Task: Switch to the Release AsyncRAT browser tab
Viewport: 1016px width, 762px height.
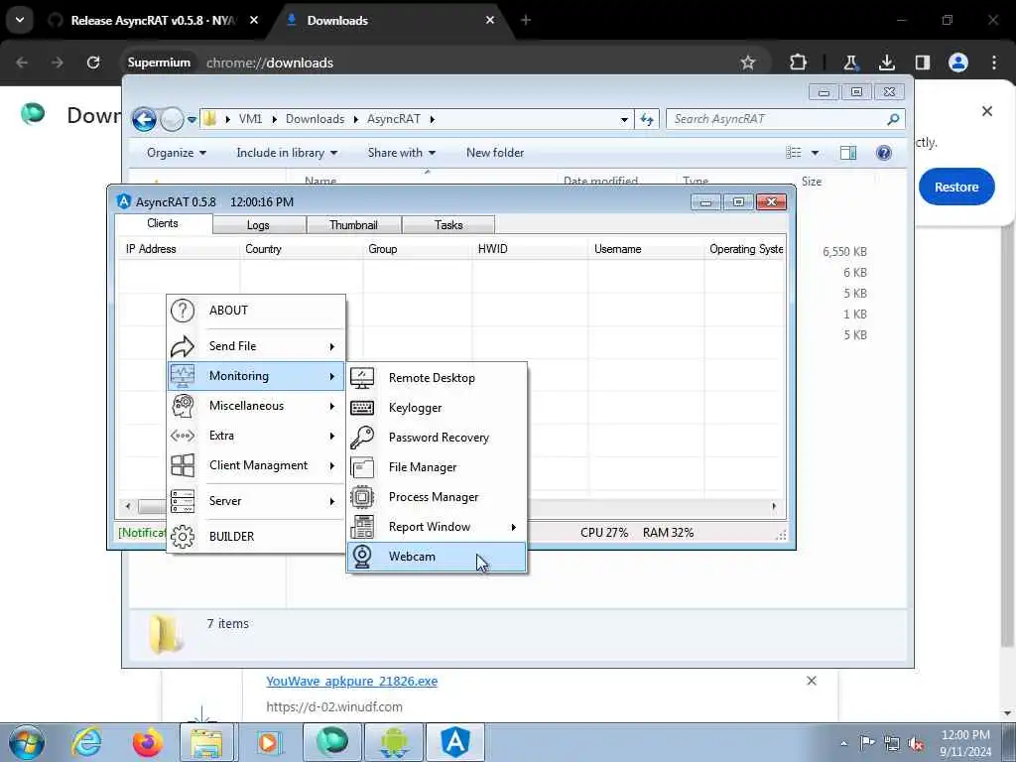Action: coord(153,20)
